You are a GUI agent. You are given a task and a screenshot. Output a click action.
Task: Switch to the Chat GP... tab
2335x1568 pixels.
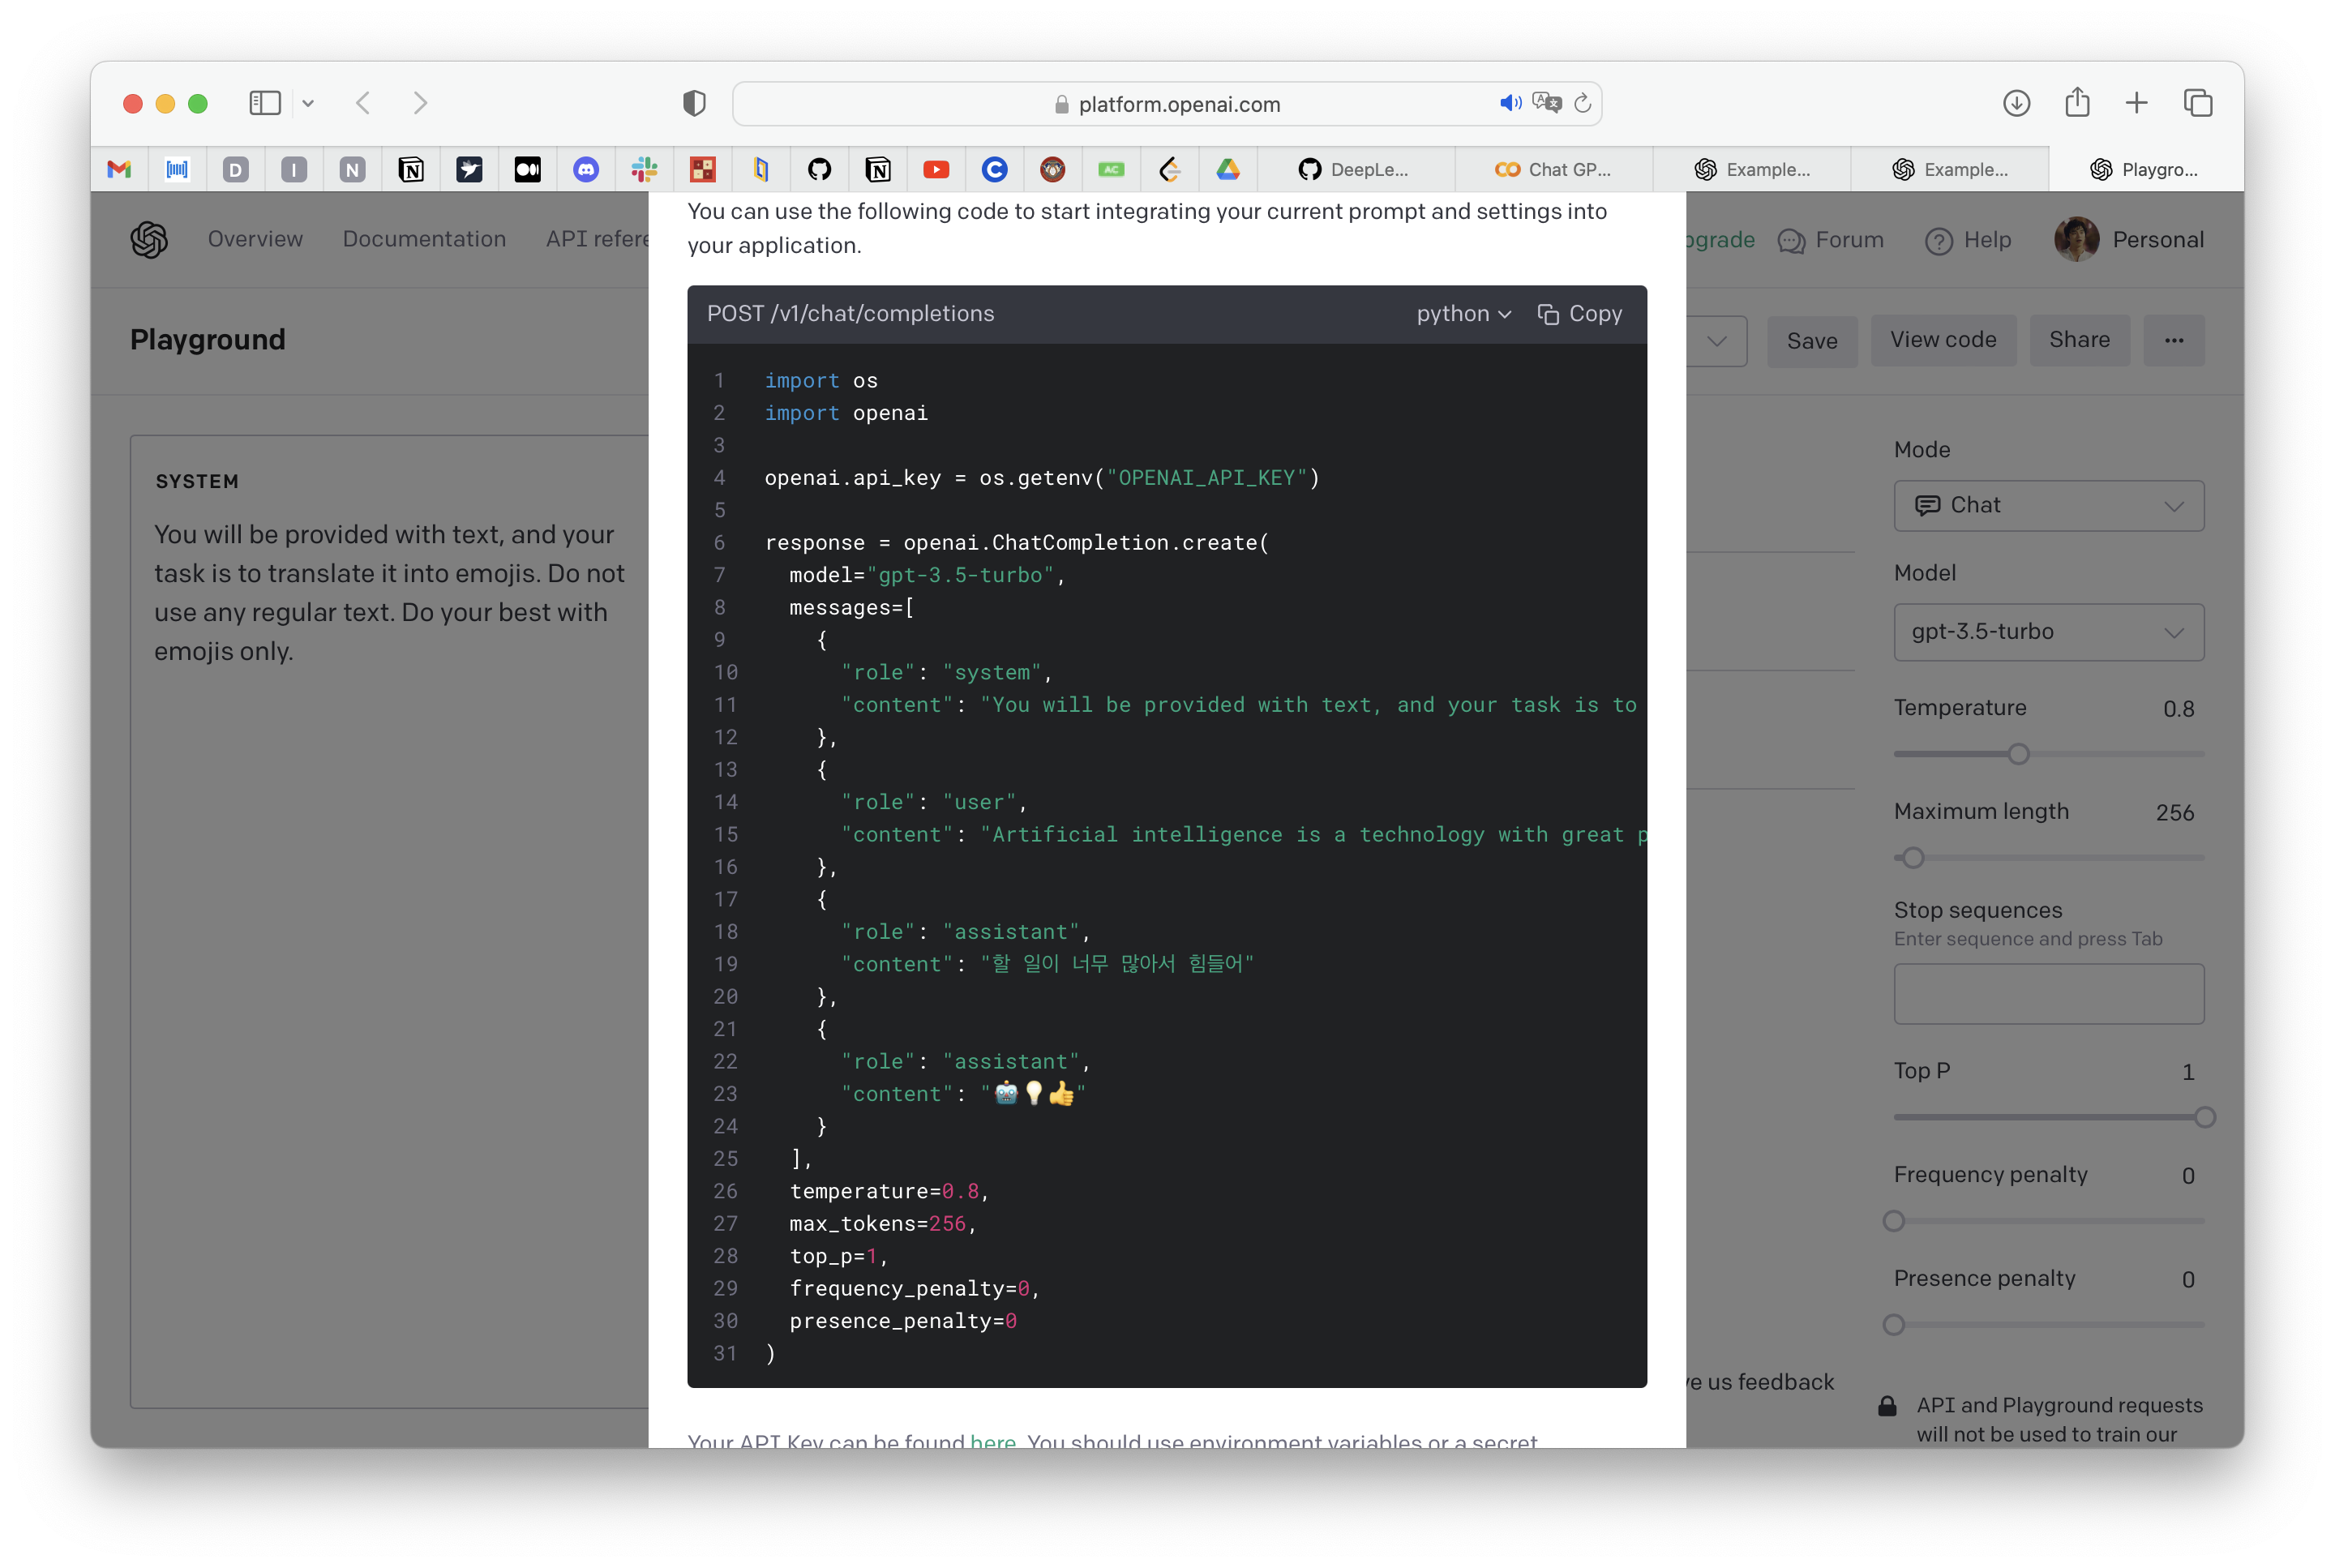click(x=1553, y=169)
